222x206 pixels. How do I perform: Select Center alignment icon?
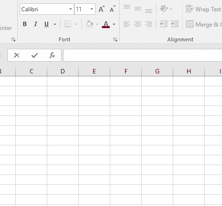click(138, 24)
